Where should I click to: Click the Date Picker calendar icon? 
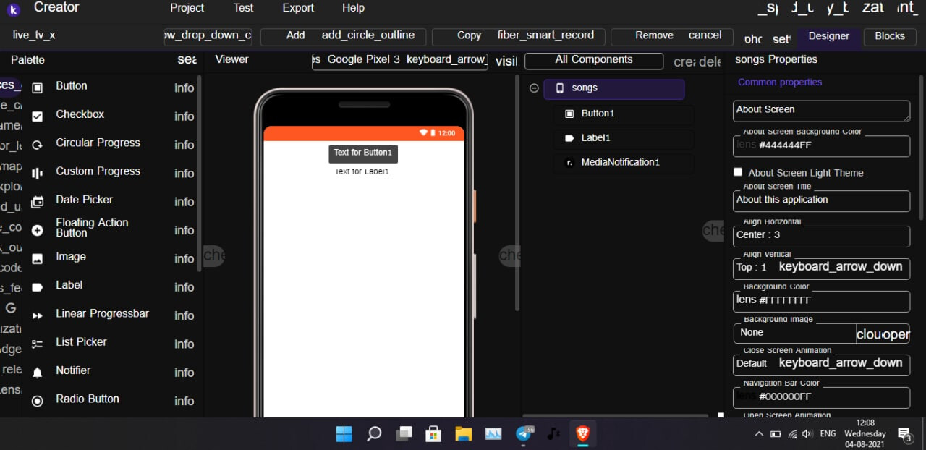click(38, 201)
